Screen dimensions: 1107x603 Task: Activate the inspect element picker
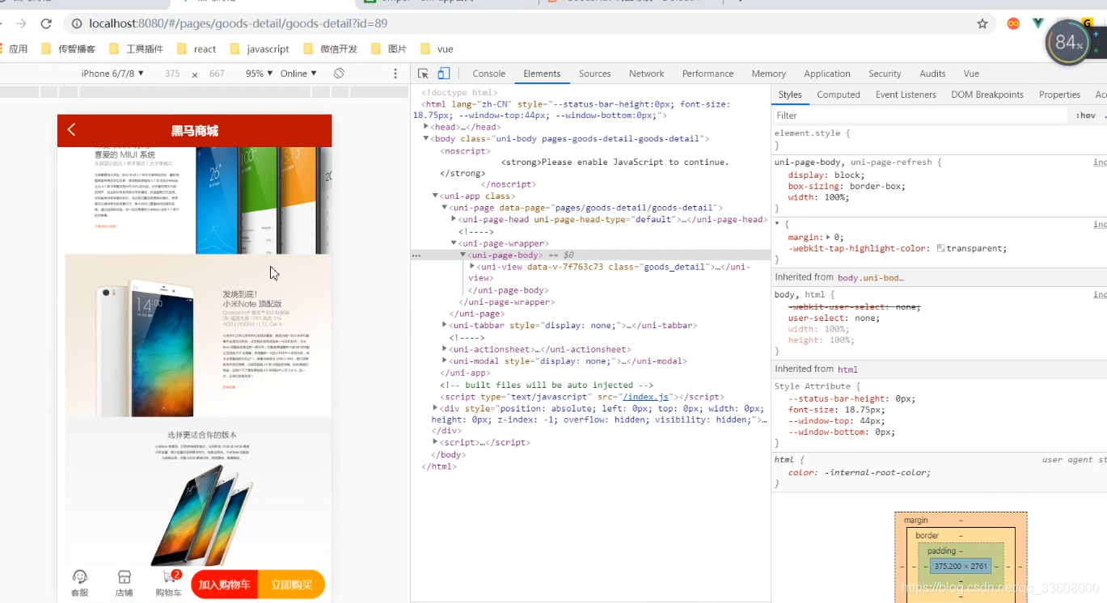point(423,74)
